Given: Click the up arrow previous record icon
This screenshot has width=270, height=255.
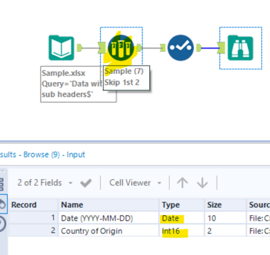Looking at the screenshot, I should pyautogui.click(x=182, y=183).
